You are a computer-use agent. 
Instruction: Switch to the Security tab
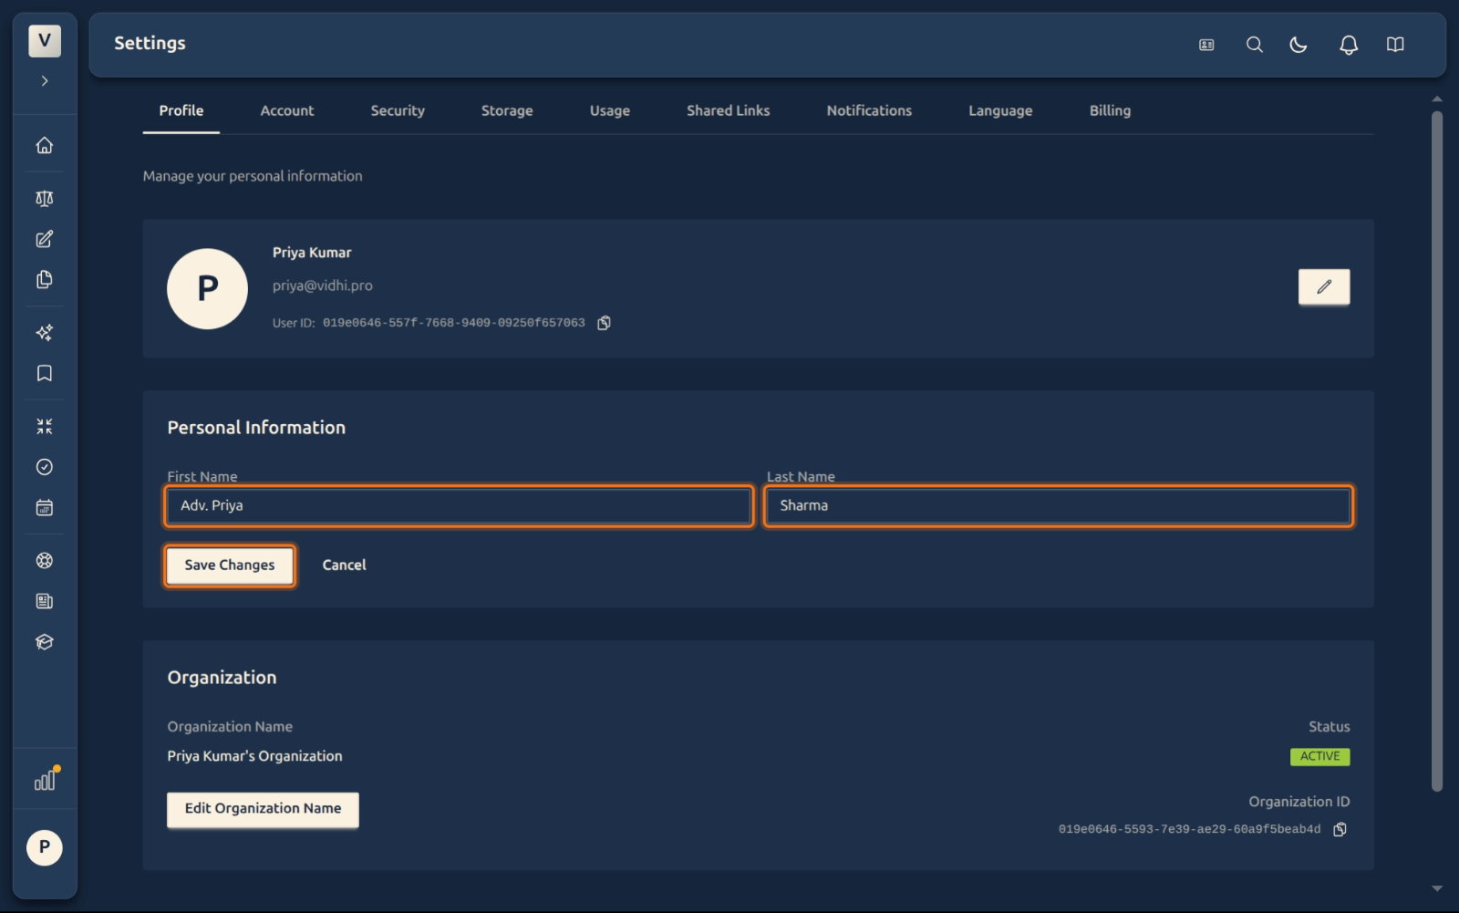(x=398, y=110)
